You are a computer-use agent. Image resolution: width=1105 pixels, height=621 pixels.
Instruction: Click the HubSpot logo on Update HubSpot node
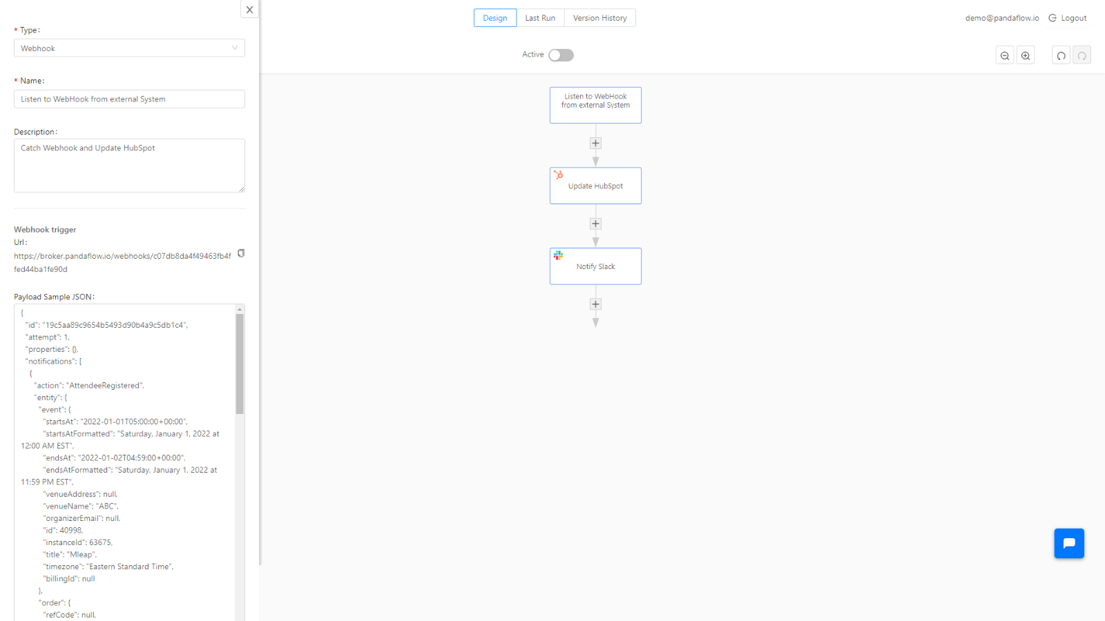point(558,174)
